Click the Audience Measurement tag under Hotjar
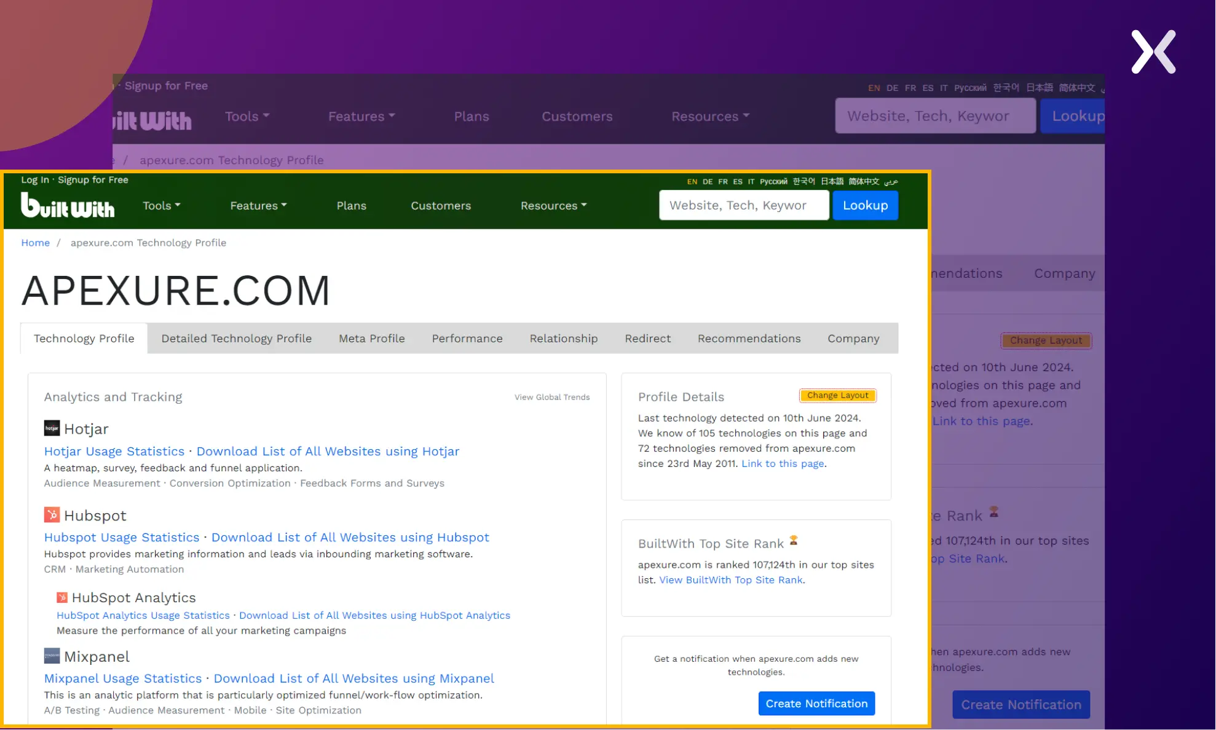 102,484
